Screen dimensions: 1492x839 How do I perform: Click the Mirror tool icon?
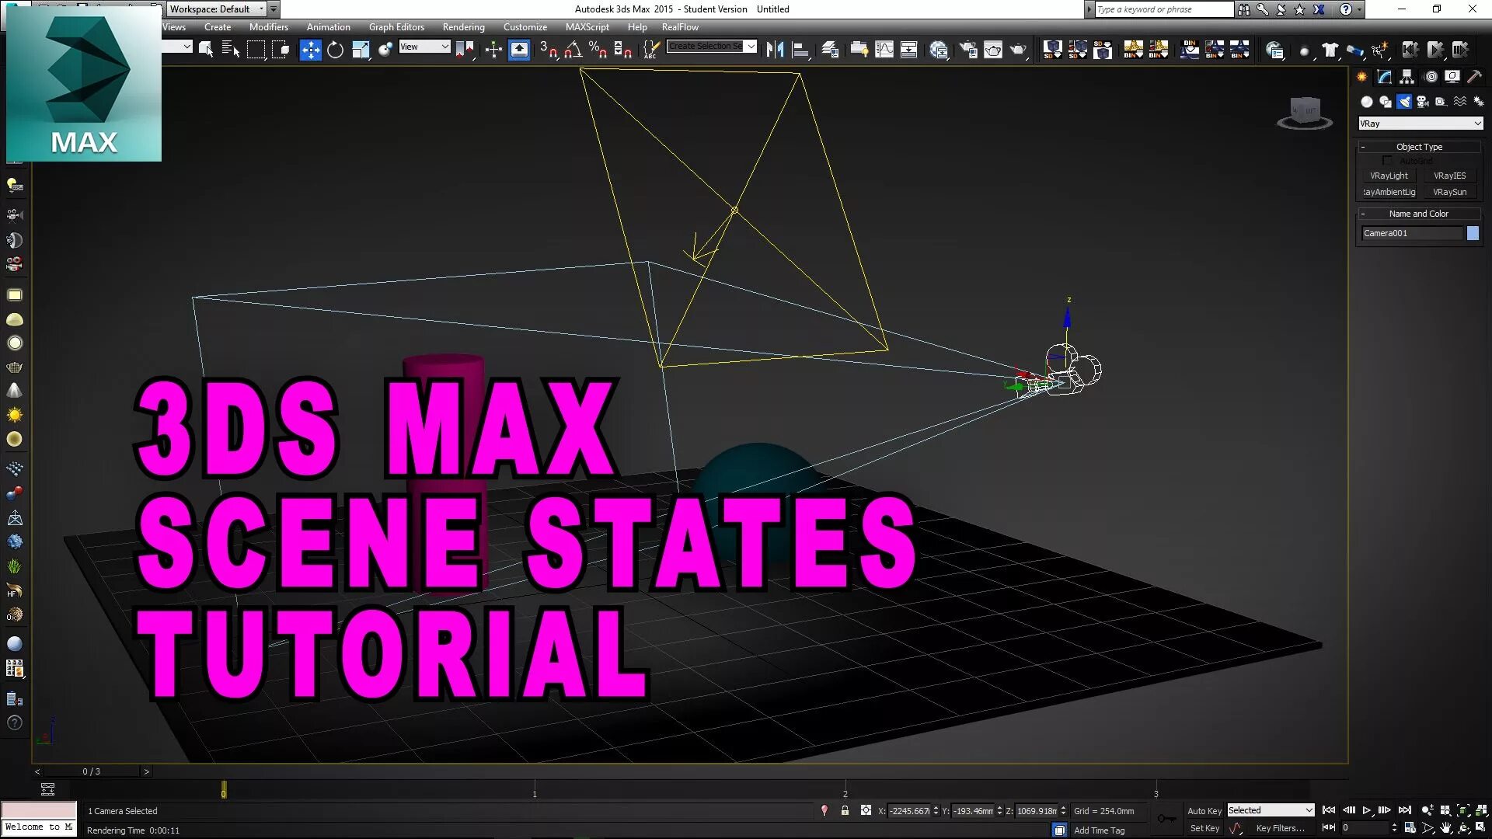pos(775,50)
